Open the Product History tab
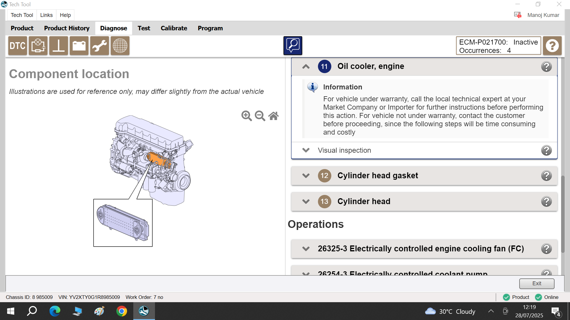Screen dimensions: 570x320 67,28
